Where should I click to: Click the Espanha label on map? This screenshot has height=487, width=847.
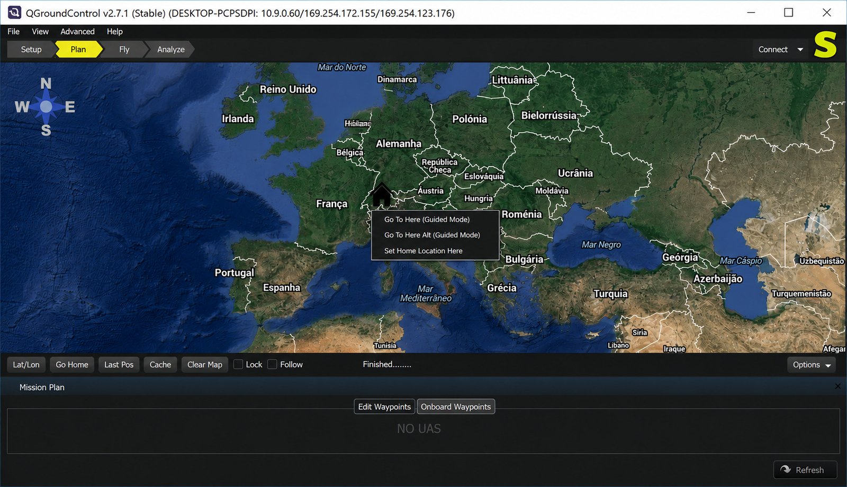[282, 288]
